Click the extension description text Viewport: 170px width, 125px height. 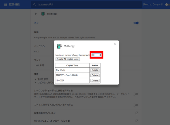coord(64,37)
